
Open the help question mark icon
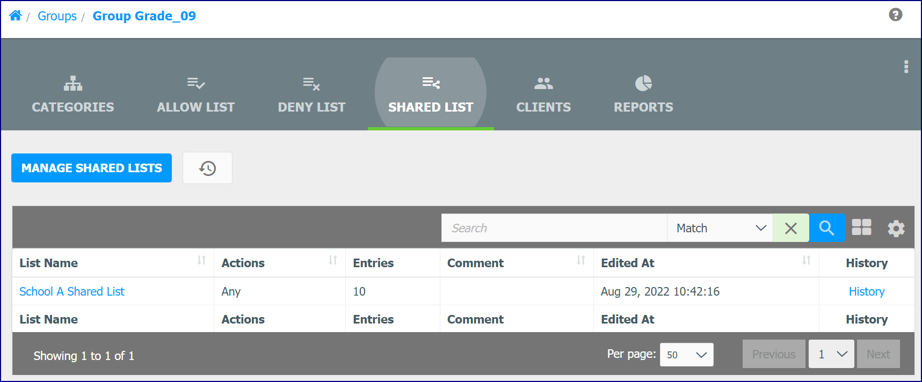tap(895, 14)
